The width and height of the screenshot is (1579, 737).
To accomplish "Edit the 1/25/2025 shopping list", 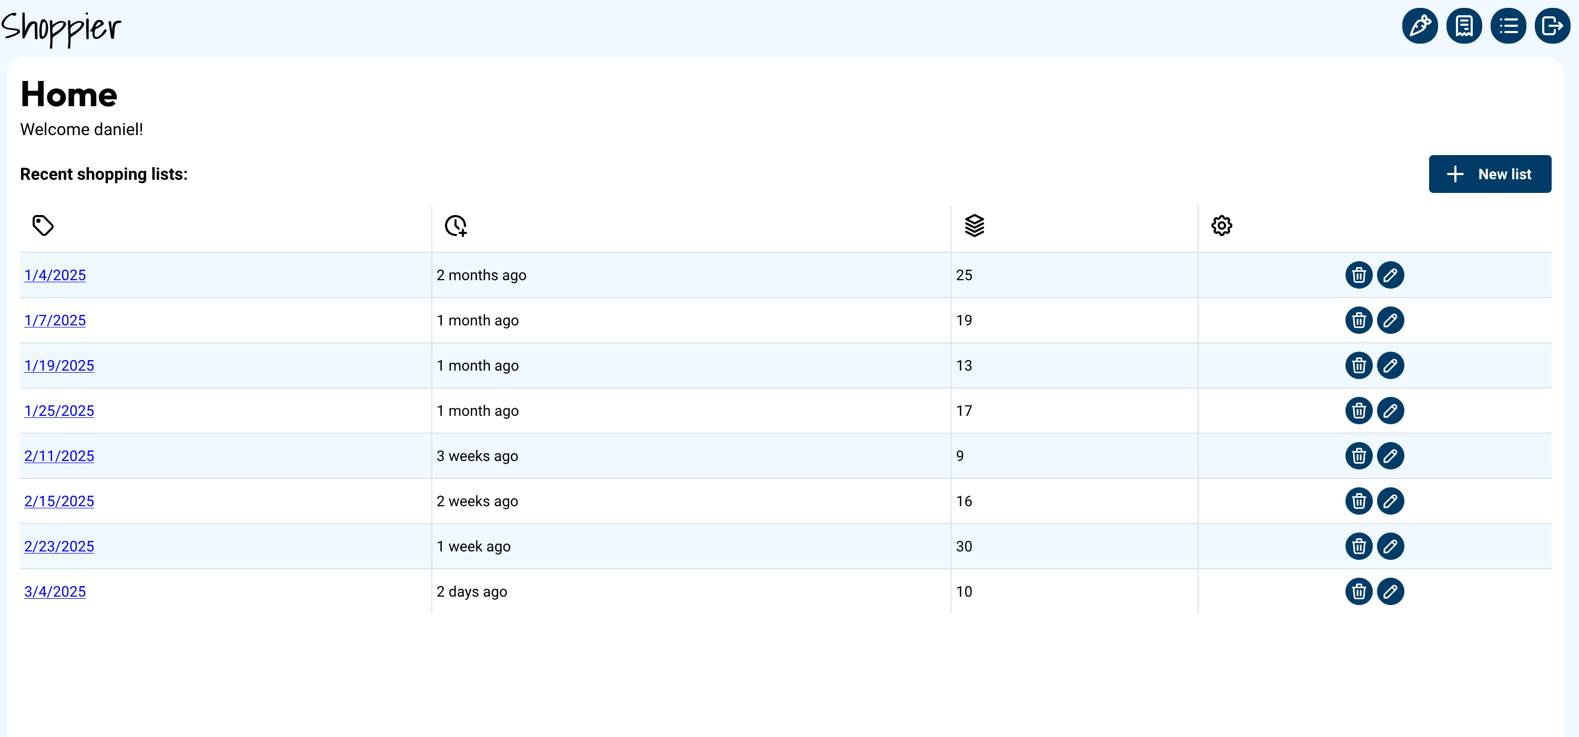I will coord(1390,411).
